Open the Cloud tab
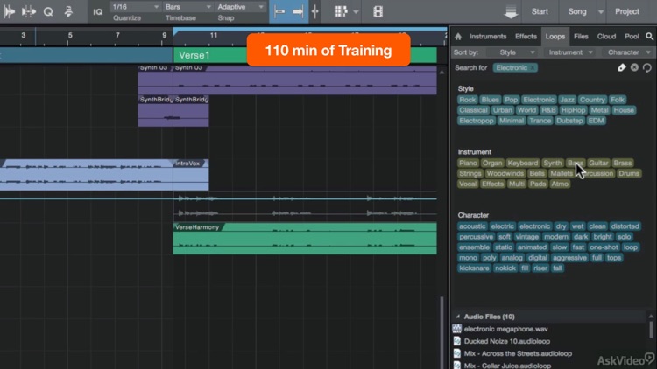The image size is (657, 369). click(x=606, y=37)
